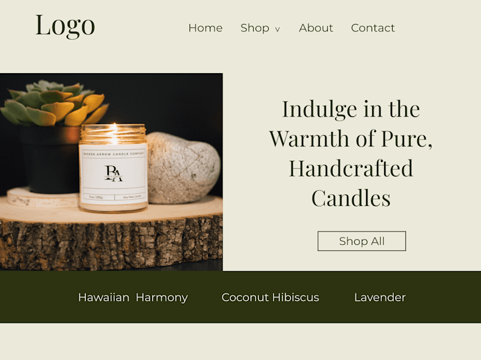Open the Shop menu item
481x360 pixels.
point(255,28)
